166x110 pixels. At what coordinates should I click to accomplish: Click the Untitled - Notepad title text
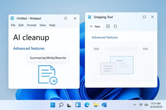(29, 18)
